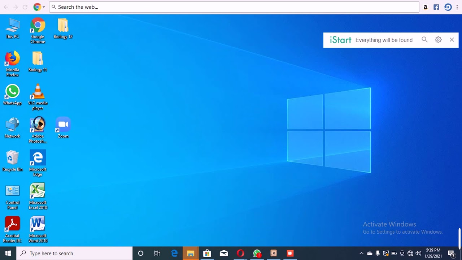The image size is (462, 260).
Task: Open the Amazon shortcut icon
Action: (426, 7)
